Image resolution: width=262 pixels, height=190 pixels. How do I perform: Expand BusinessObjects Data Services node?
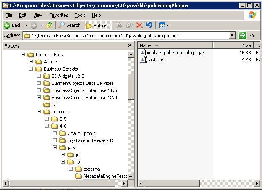[x=39, y=83]
